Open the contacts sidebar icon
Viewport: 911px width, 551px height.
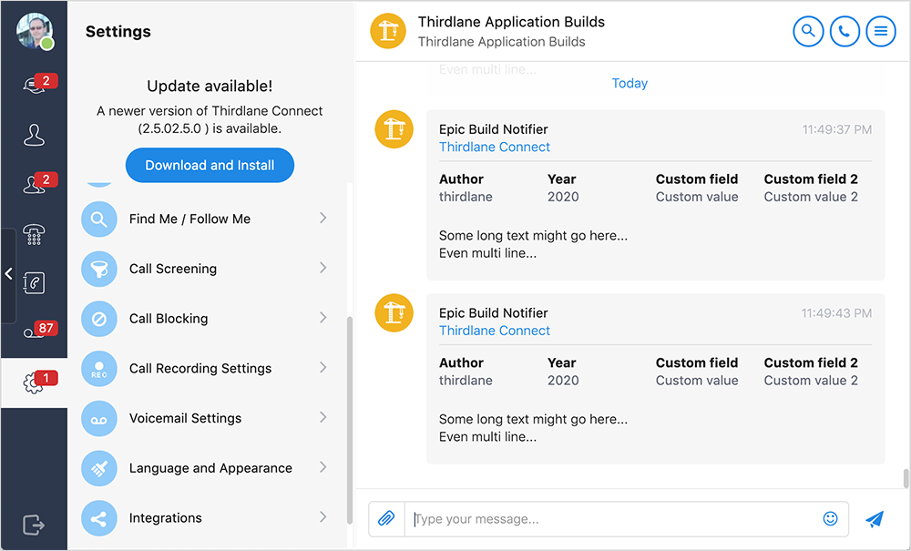click(34, 135)
